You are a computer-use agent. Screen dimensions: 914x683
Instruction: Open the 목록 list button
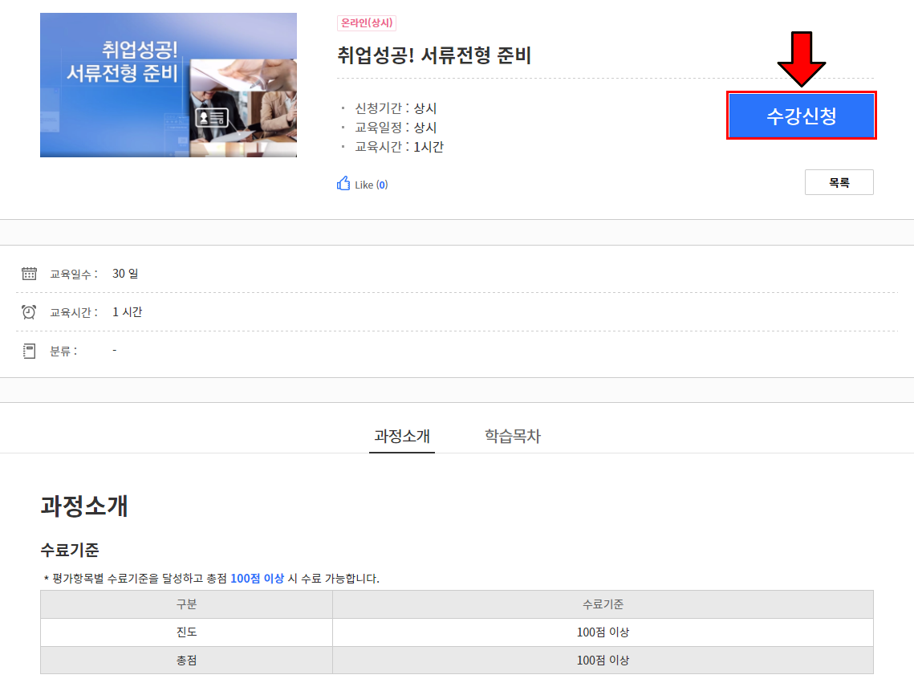(839, 182)
